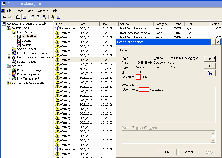Image resolution: width=222 pixels, height=158 pixels.
Task: Collapse the System Tools tree node
Action: 4,28
